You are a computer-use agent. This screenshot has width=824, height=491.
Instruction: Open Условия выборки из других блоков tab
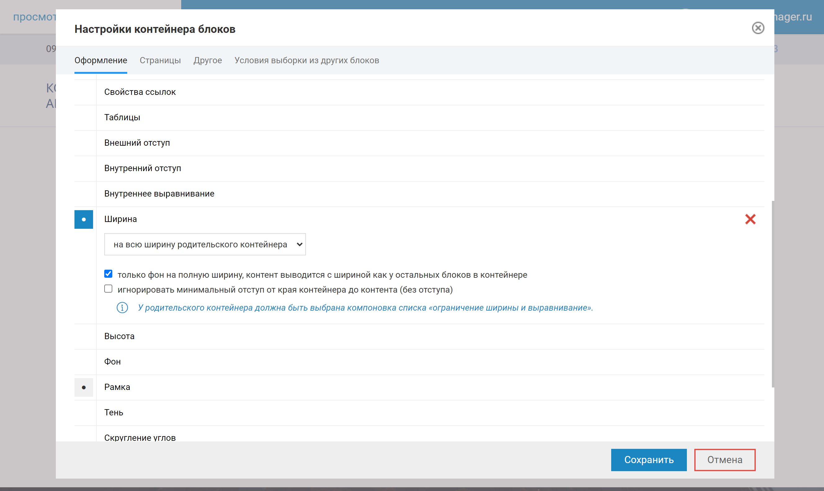[x=307, y=60]
